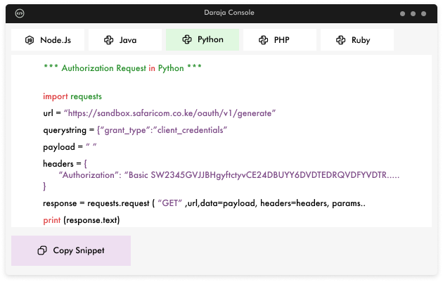This screenshot has width=443, height=282.
Task: Click the Python tab icon
Action: (187, 39)
